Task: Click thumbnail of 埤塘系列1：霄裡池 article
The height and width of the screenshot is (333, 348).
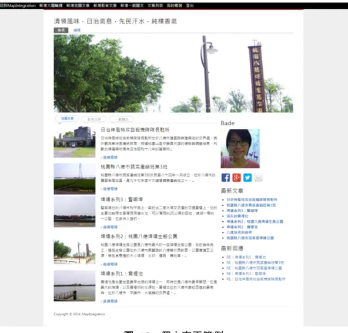Action: (75, 286)
